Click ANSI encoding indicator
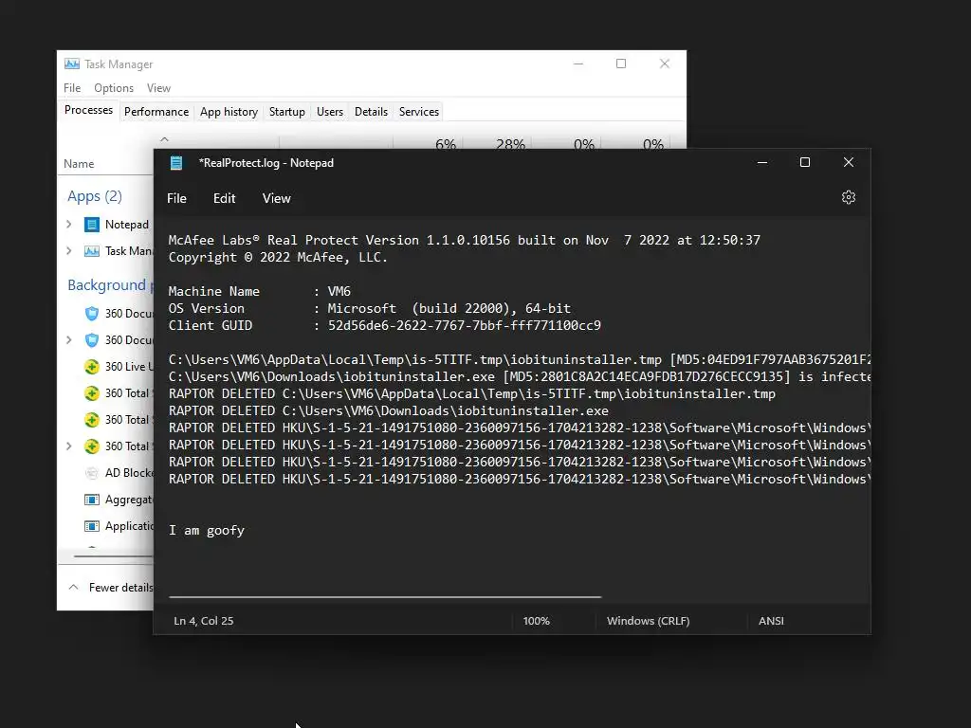 (771, 621)
